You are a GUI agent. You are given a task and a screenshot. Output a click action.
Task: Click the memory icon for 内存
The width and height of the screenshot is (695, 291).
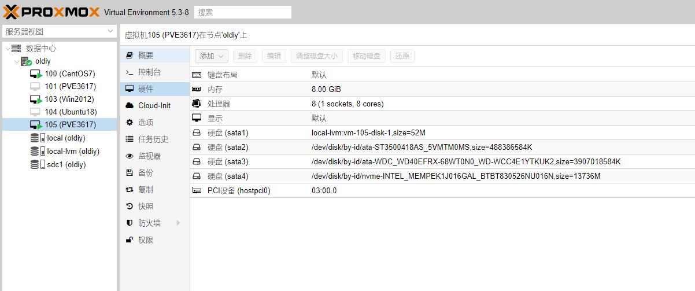coord(197,90)
